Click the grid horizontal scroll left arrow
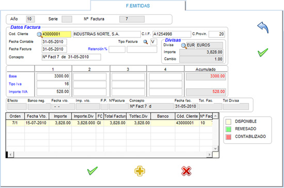The height and width of the screenshot is (188, 284). tap(11, 155)
